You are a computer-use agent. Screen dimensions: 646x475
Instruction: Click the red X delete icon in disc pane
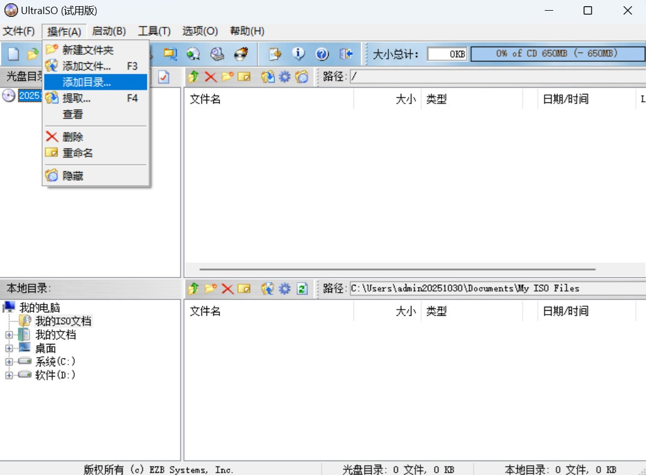point(210,77)
